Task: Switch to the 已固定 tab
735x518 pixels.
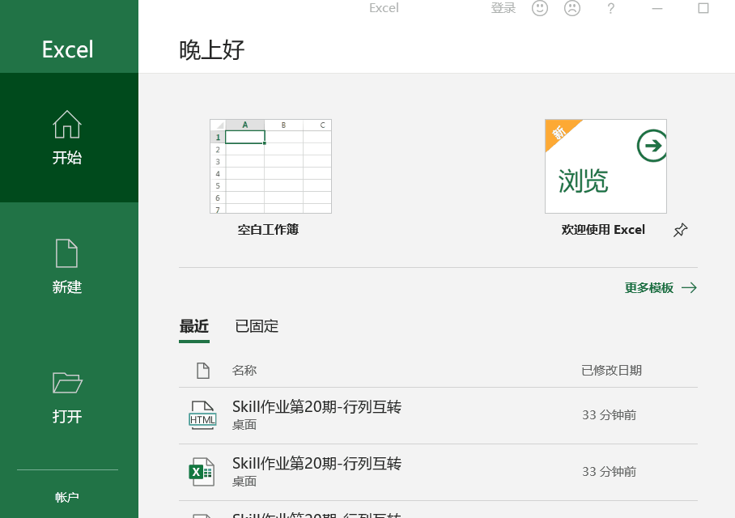Action: point(257,326)
